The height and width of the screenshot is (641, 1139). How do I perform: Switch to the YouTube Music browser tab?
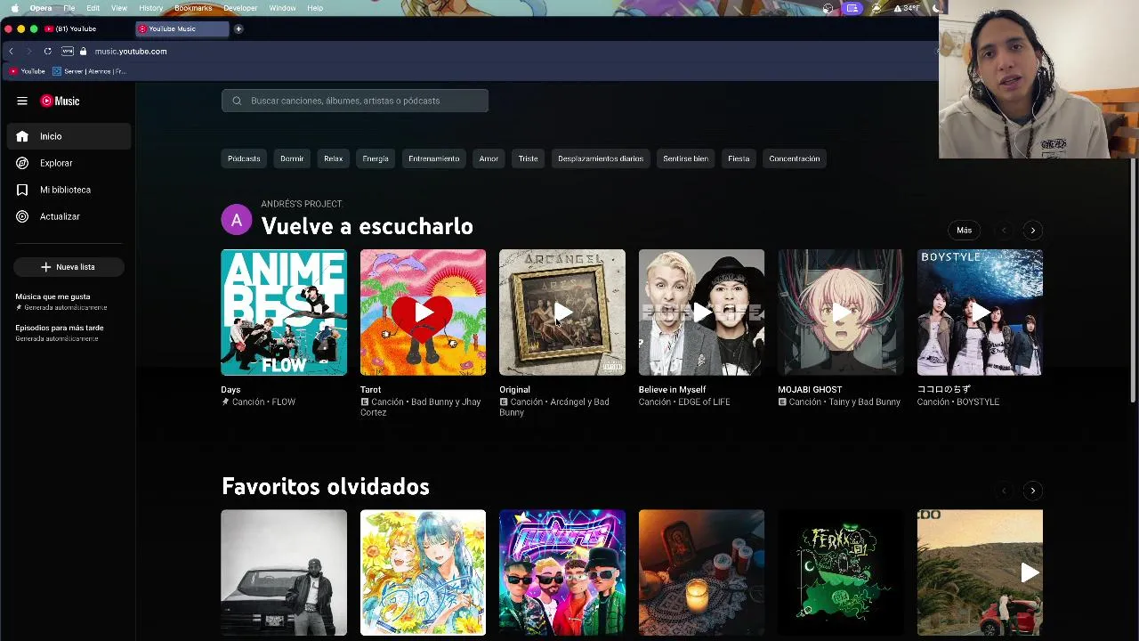182,28
